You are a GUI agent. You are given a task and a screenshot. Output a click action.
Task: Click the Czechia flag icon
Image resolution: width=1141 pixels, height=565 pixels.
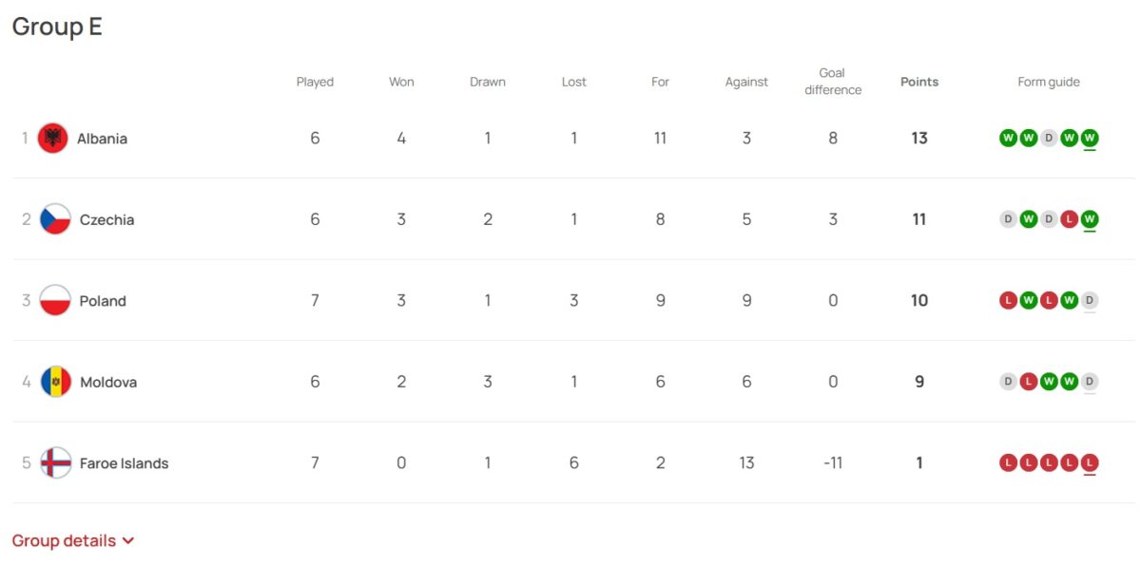pyautogui.click(x=55, y=219)
